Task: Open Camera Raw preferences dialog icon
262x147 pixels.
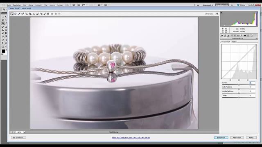Action: pyautogui.click(x=52, y=14)
